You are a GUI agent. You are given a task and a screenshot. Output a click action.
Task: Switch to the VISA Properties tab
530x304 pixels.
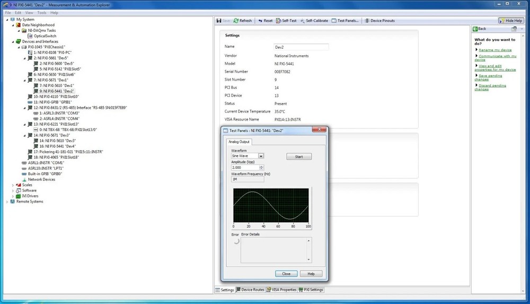tap(281, 290)
